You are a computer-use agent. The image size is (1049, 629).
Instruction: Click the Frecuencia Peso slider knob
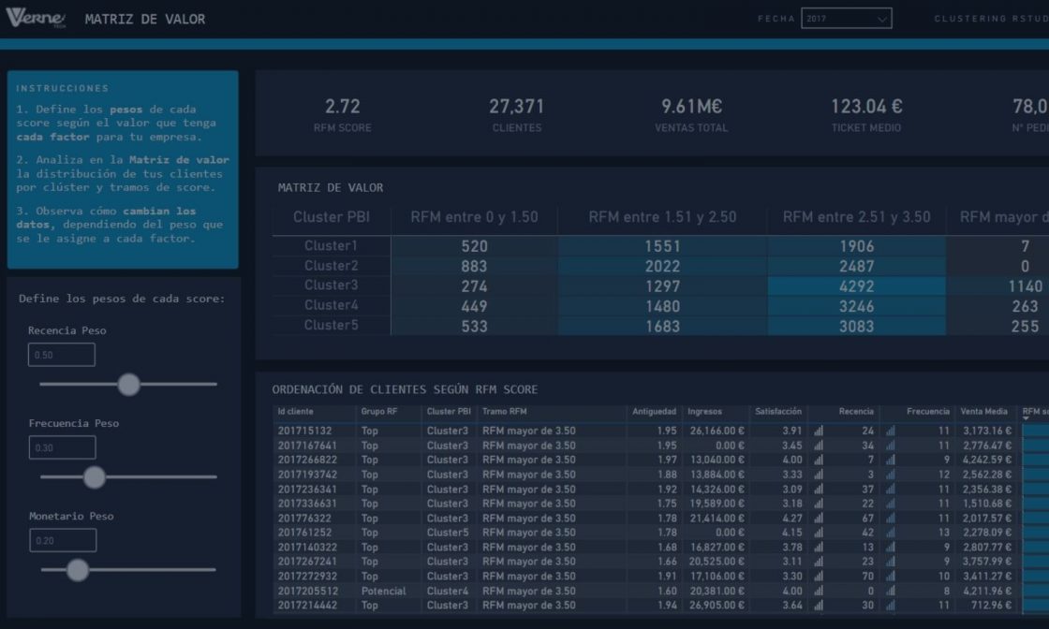click(x=95, y=477)
